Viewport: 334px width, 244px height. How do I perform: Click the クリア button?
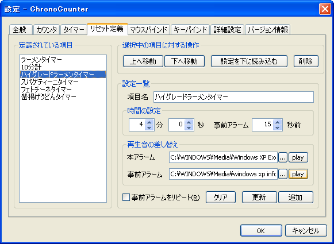221,197
